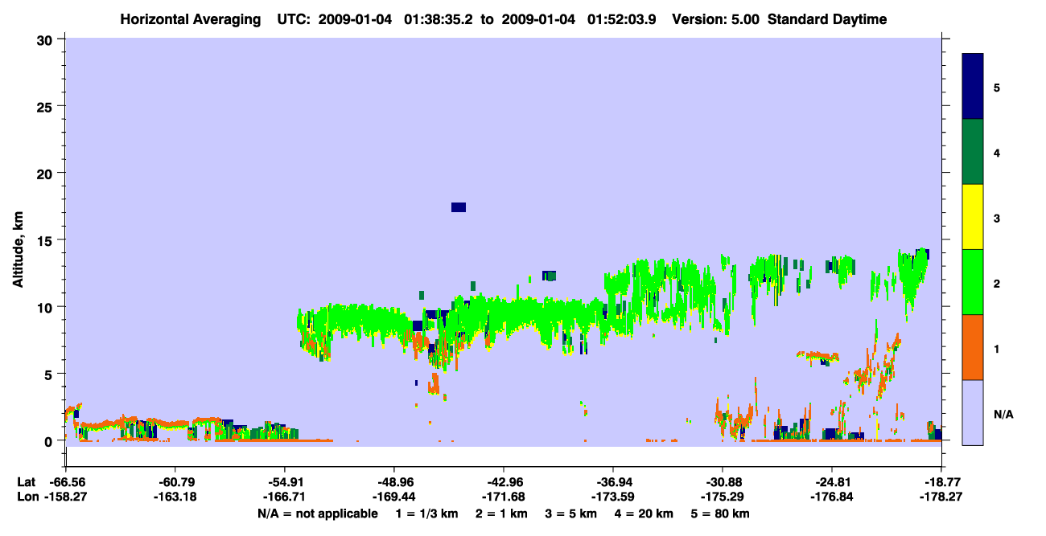Click the bright green level 2 legend swatch
This screenshot has width=1046, height=536.
(x=973, y=282)
